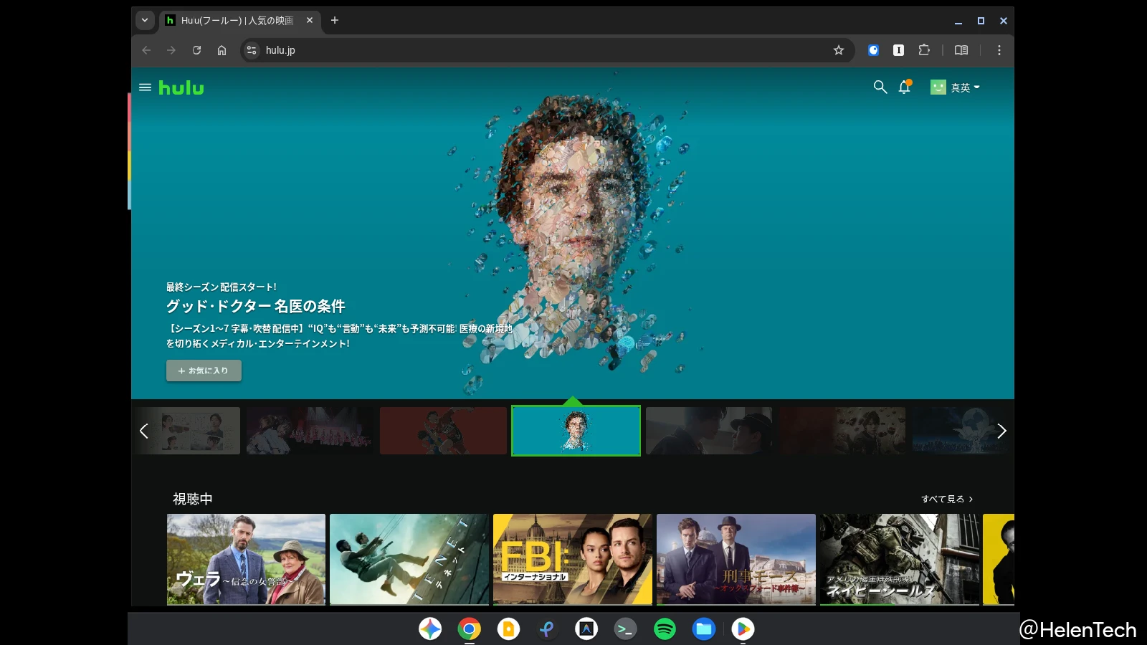Bookmark this page with the star icon
The height and width of the screenshot is (645, 1147).
click(839, 50)
